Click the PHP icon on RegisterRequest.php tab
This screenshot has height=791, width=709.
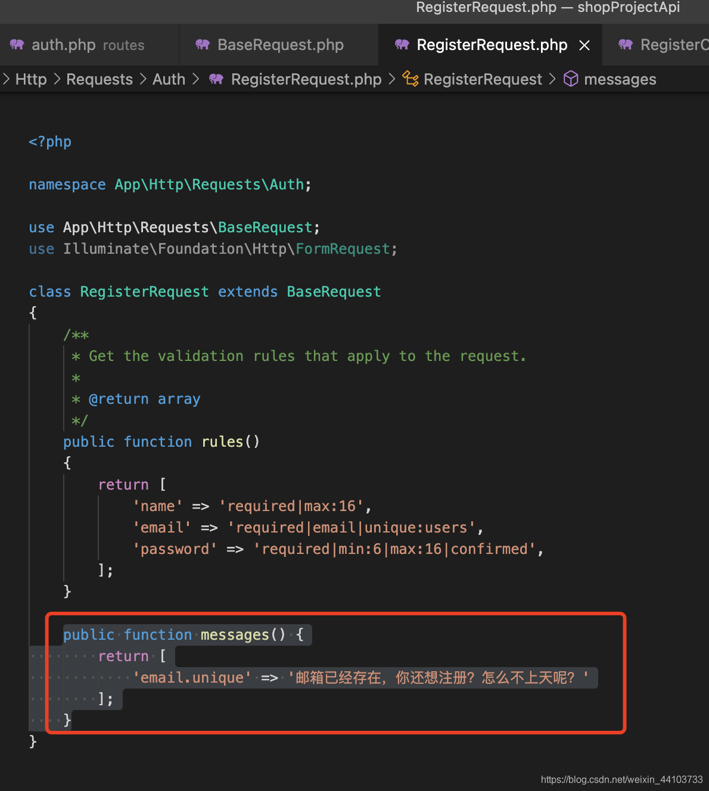point(402,45)
